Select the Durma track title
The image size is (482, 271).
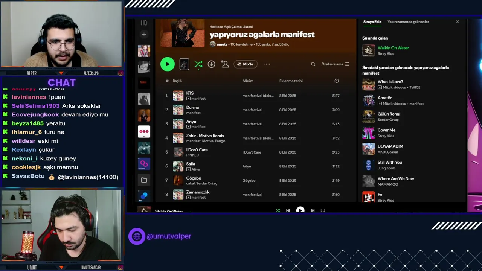pos(192,107)
